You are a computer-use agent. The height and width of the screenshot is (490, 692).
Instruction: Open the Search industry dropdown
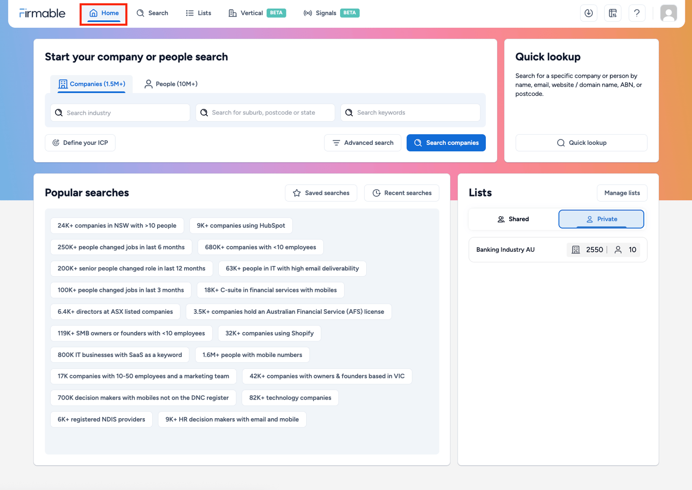tap(120, 112)
